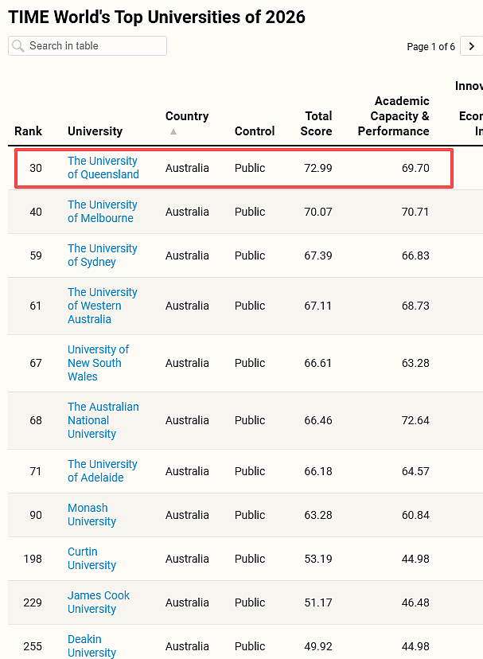Click total score 51.17

318,602
